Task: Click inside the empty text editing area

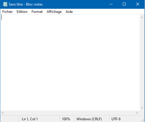Action: pos(70,62)
